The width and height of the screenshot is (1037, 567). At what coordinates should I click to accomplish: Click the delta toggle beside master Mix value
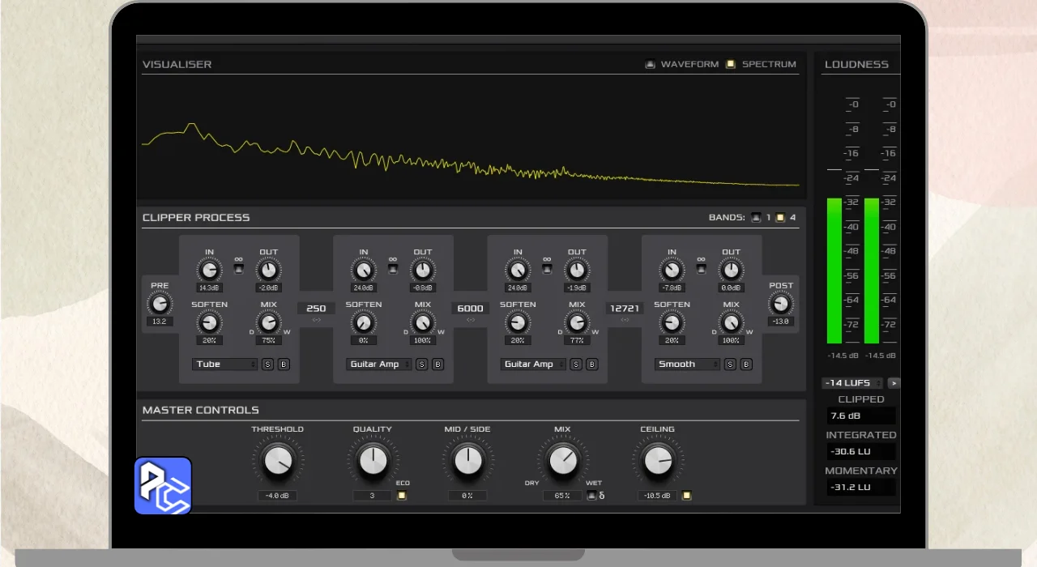point(592,496)
